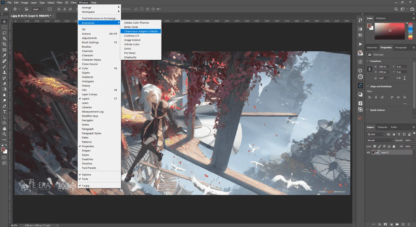This screenshot has width=416, height=227.
Task: Select Workspace submenu entry
Action: tap(99, 12)
